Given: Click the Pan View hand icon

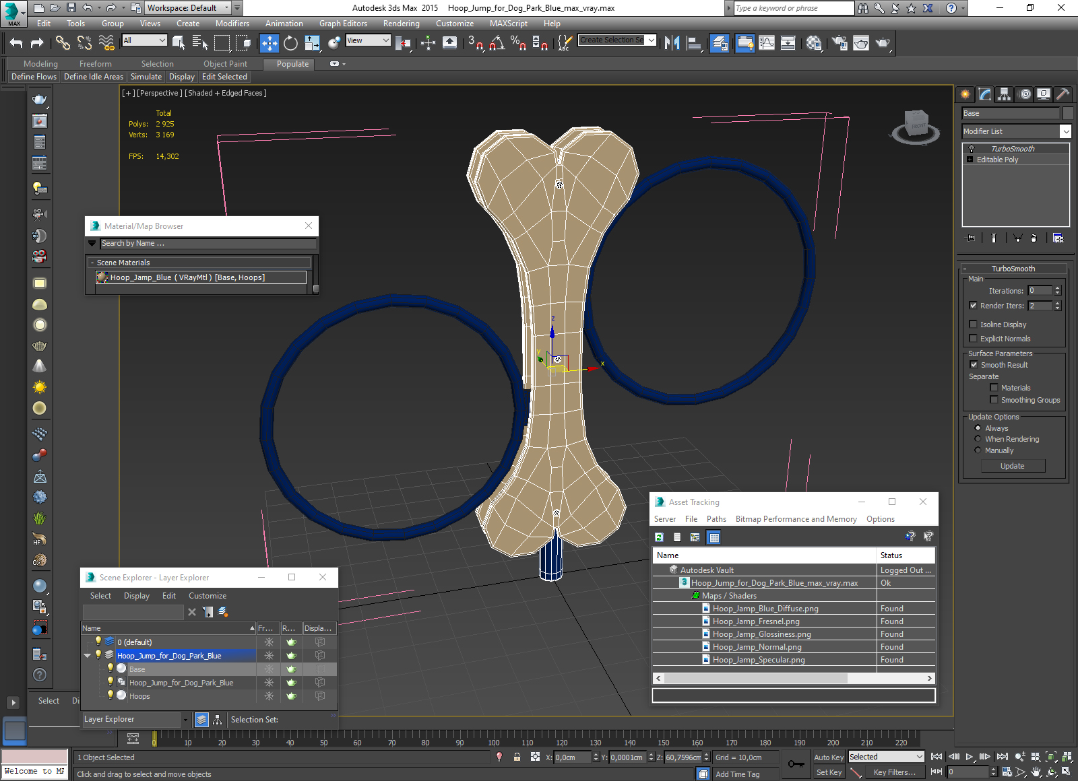Looking at the screenshot, I should pyautogui.click(x=1036, y=772).
